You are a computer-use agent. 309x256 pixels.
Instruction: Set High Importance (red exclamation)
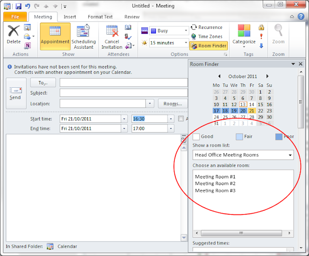click(x=261, y=37)
